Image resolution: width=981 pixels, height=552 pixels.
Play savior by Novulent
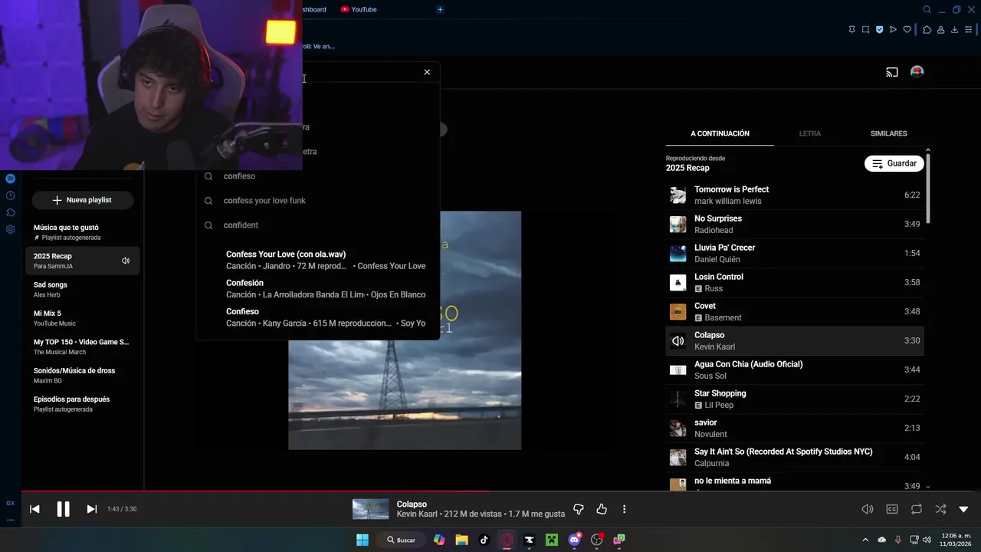click(x=795, y=428)
